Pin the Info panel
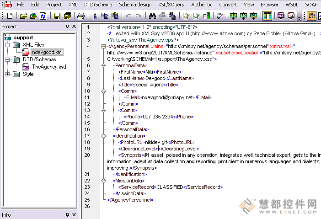This screenshot has width=321, height=219. [67, 215]
